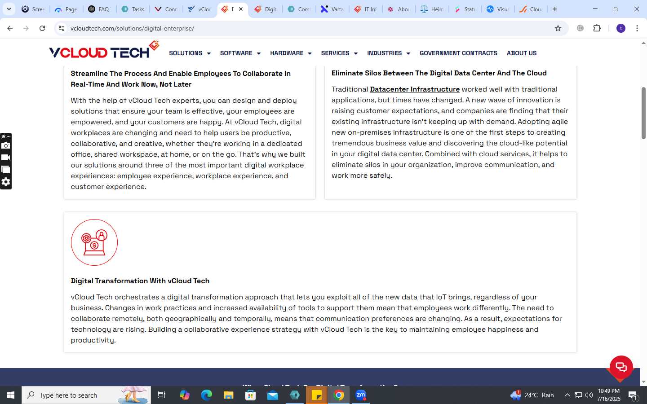
Task: Expand the INDUSTRIES menu
Action: (389, 53)
